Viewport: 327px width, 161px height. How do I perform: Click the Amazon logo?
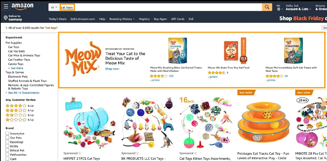22,7
